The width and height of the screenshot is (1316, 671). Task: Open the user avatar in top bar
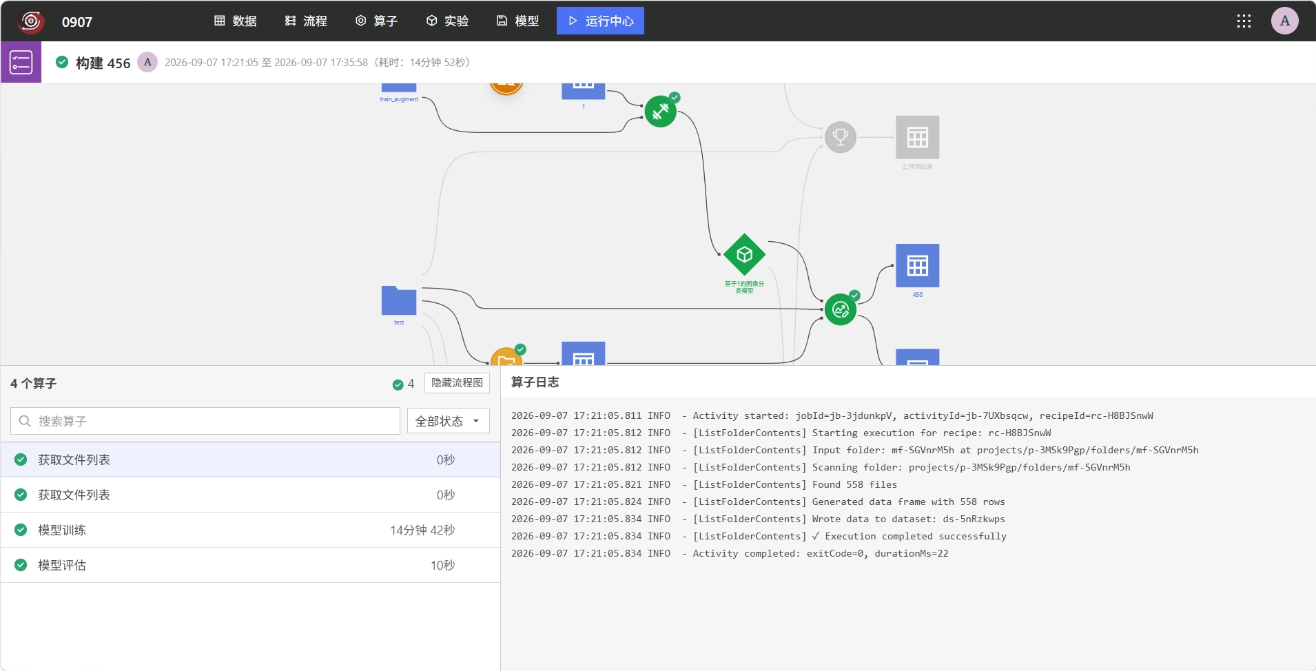pos(1284,21)
